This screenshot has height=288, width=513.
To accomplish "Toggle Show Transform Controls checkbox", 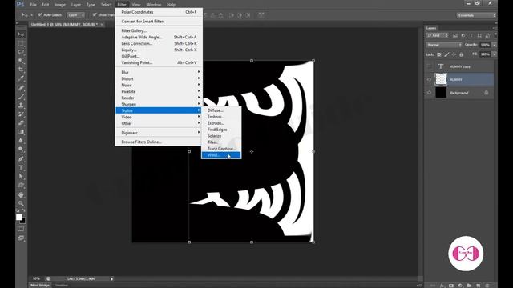I will click(x=95, y=15).
